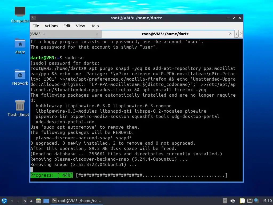Open the dartz home folder icon
The image size is (273, 205).
20,46
